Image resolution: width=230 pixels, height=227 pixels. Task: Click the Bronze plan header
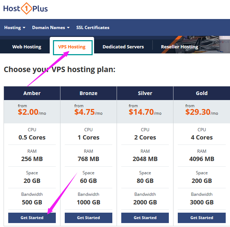(x=88, y=93)
